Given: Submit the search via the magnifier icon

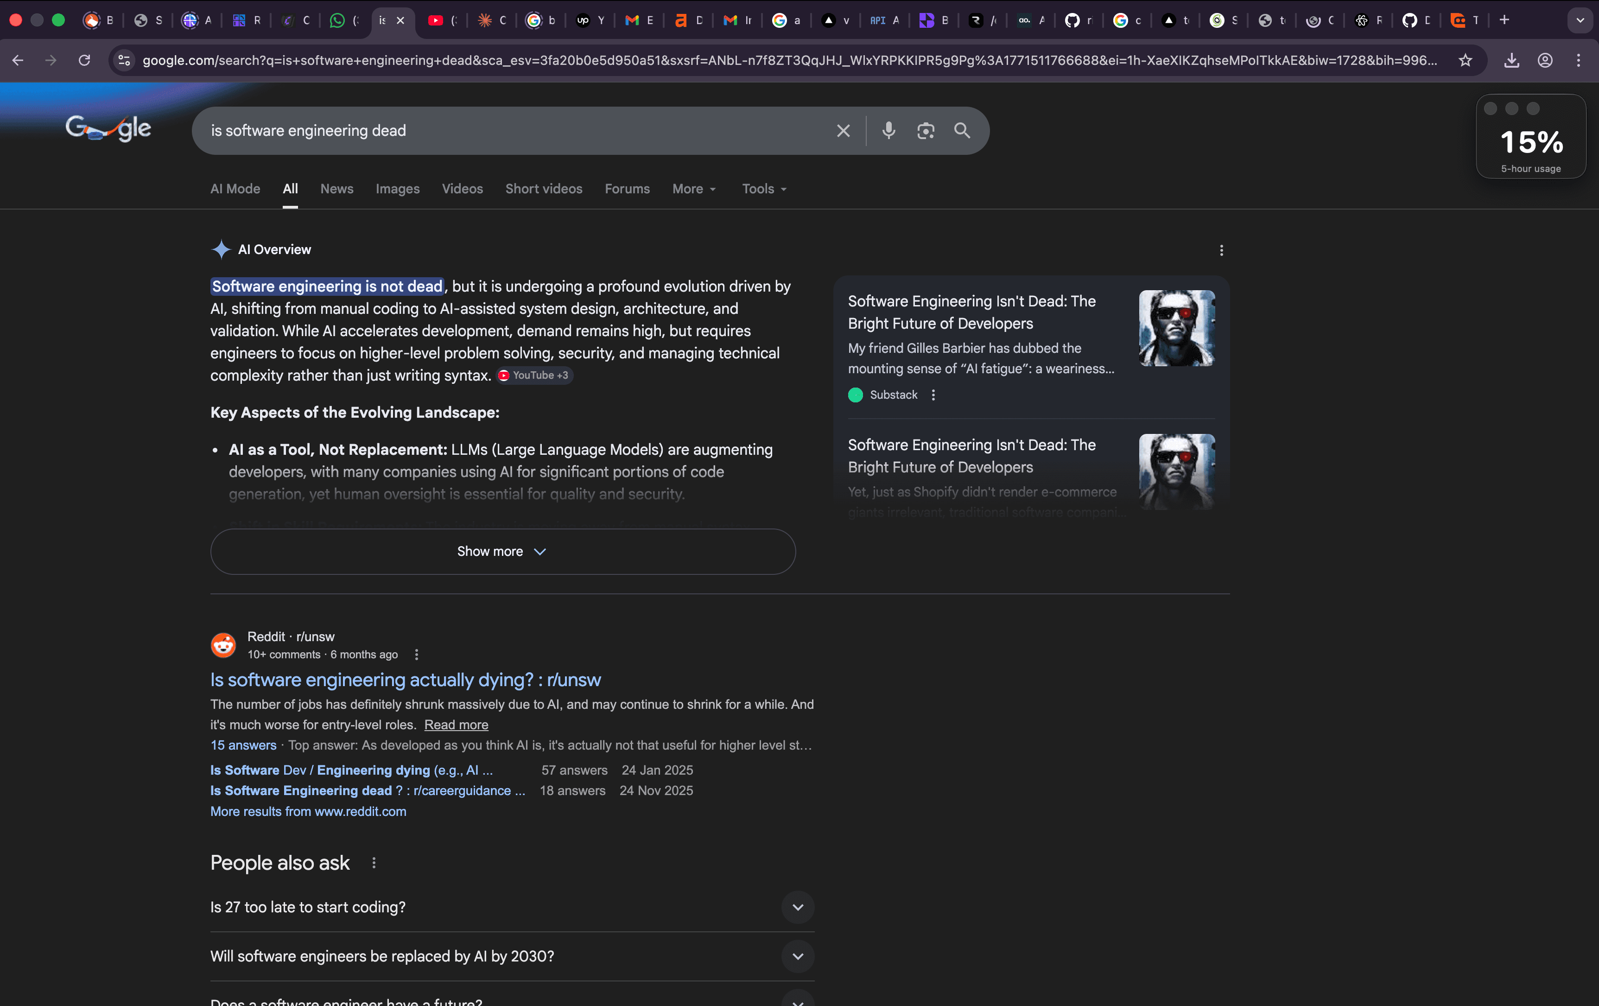Looking at the screenshot, I should (962, 131).
